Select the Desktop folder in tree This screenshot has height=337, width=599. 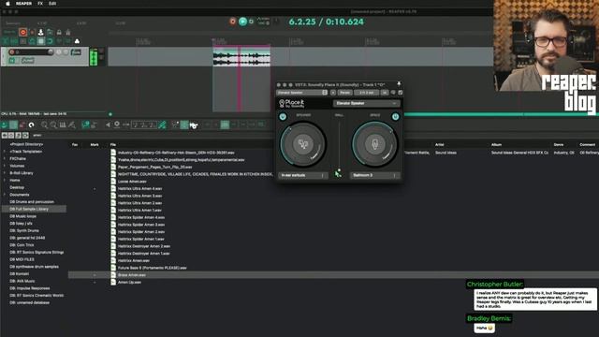pyautogui.click(x=17, y=187)
